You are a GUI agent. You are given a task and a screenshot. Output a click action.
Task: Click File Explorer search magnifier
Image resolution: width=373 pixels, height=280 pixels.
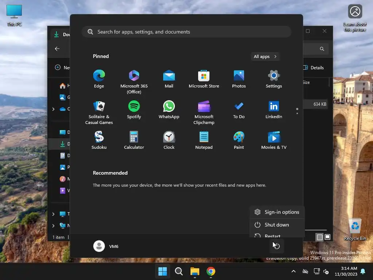tap(322, 49)
